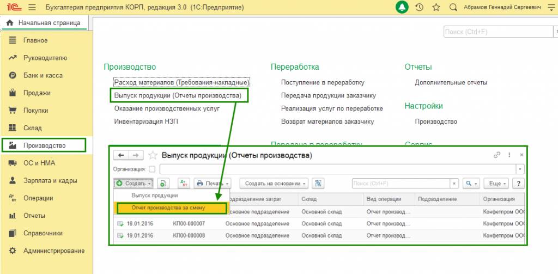The height and width of the screenshot is (274, 558).
Task: Choose Выпуск продукции in Создать menu
Action: coord(154,196)
